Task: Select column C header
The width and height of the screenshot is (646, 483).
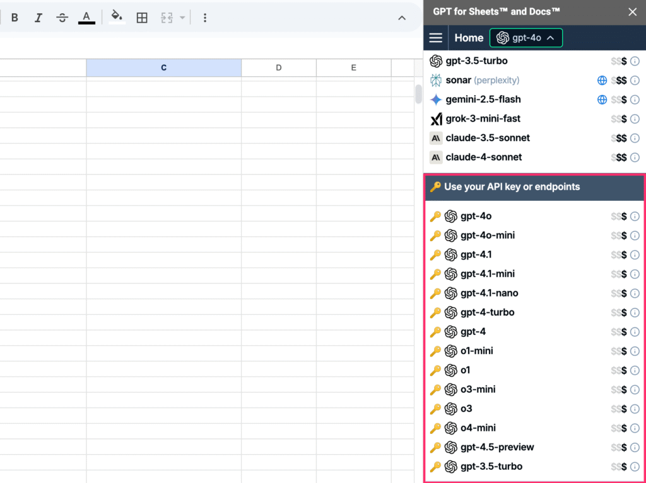Action: coord(163,67)
